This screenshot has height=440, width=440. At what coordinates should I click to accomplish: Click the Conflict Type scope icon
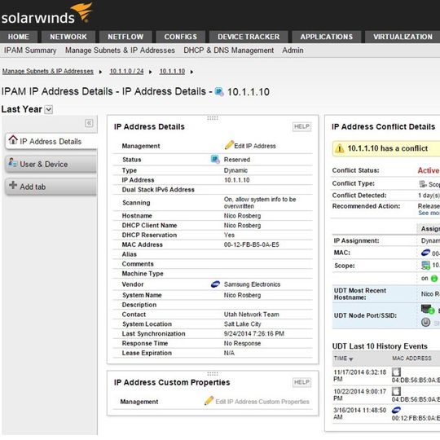pos(423,184)
